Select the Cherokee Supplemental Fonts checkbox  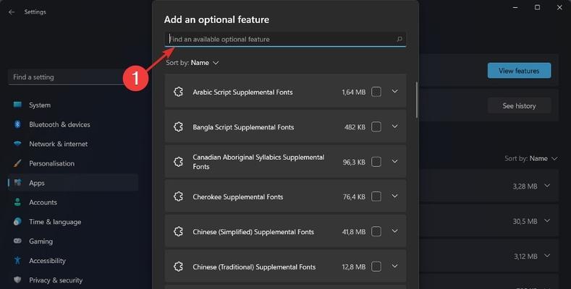click(x=376, y=197)
